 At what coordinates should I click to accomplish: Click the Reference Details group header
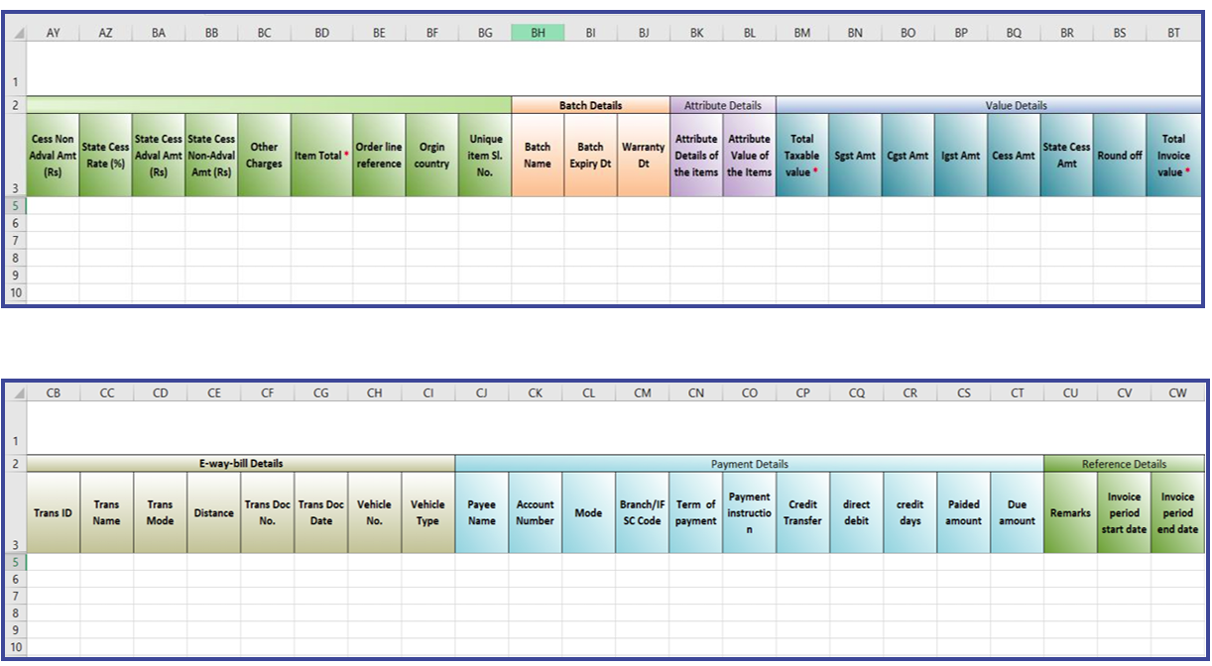(1124, 464)
